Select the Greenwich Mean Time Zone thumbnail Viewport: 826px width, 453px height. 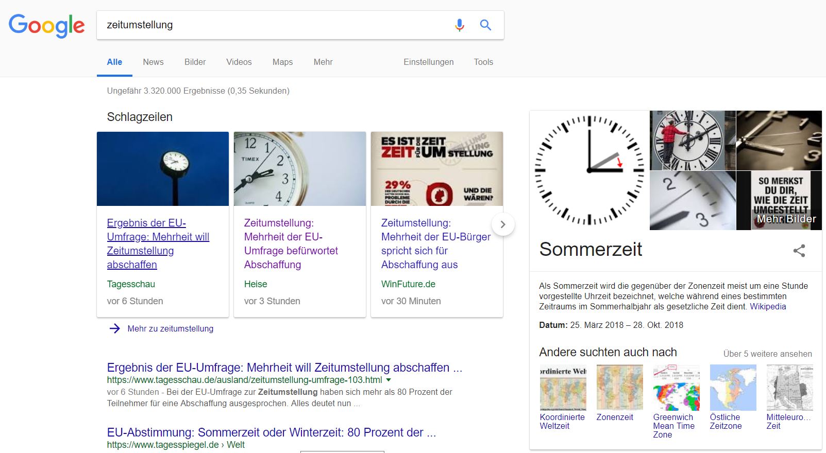[676, 388]
